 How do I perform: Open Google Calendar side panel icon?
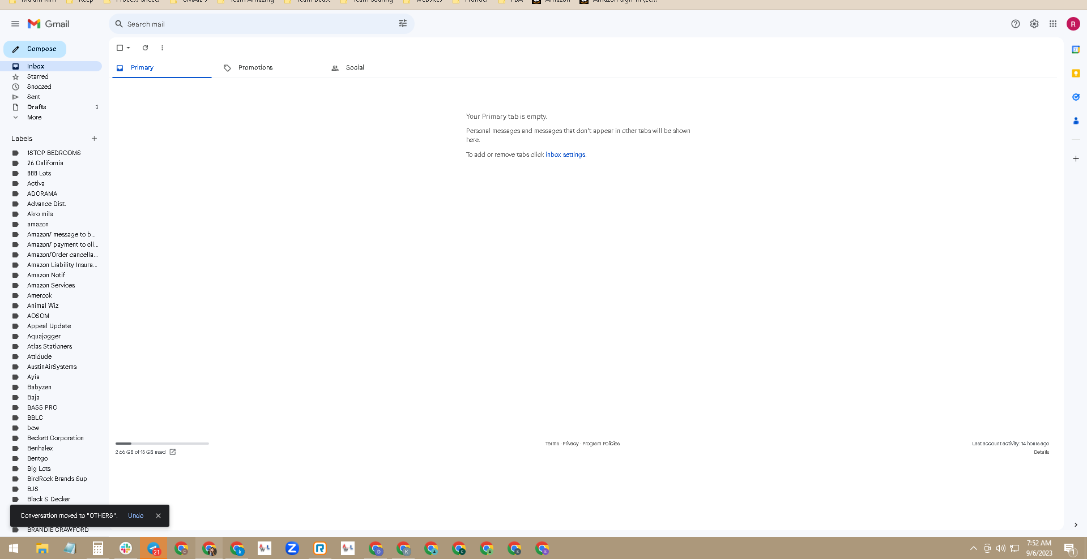click(1076, 50)
